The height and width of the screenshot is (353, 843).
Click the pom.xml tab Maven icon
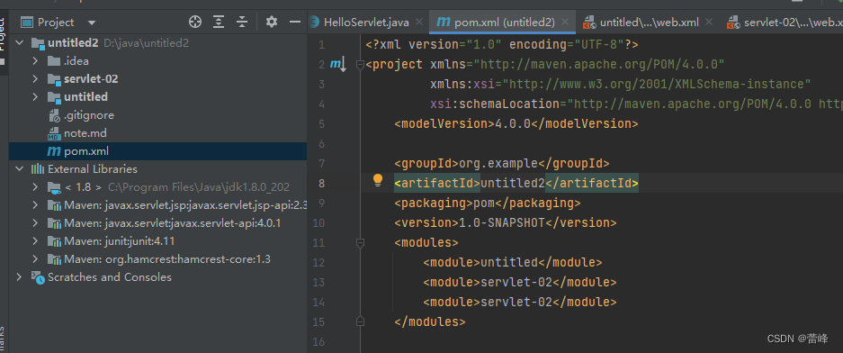[444, 22]
